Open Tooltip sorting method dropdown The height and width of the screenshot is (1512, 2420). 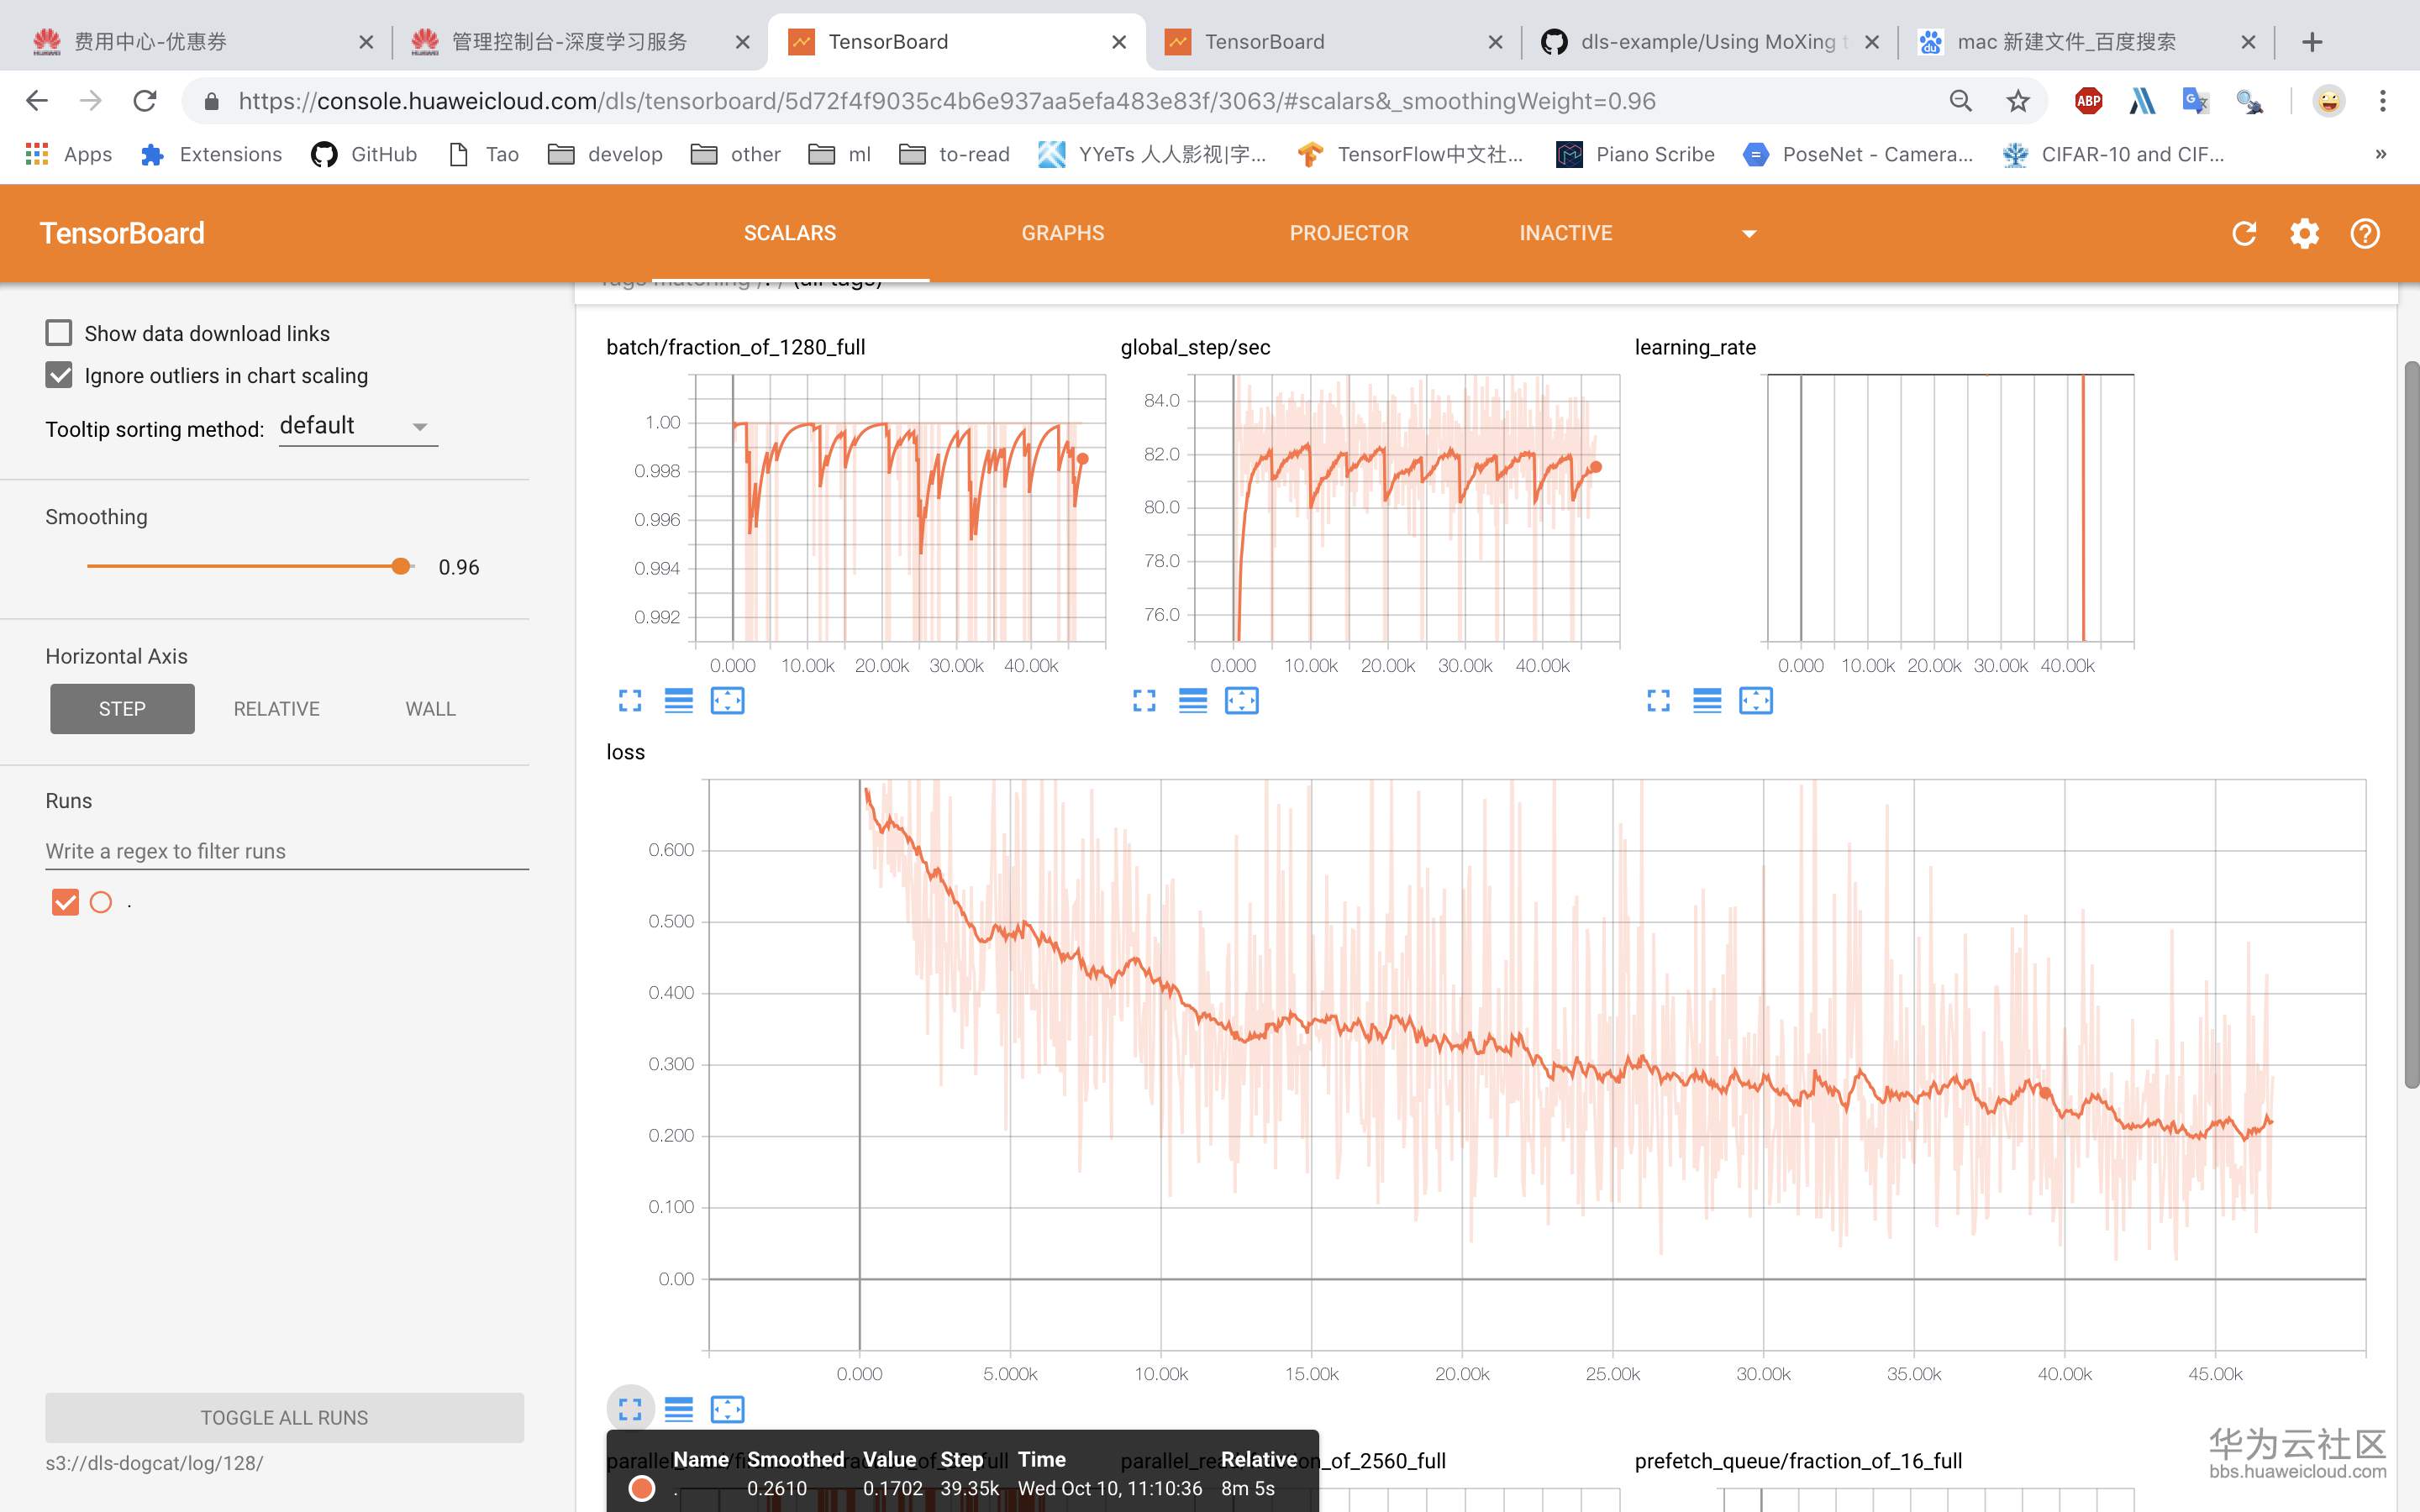(x=358, y=427)
